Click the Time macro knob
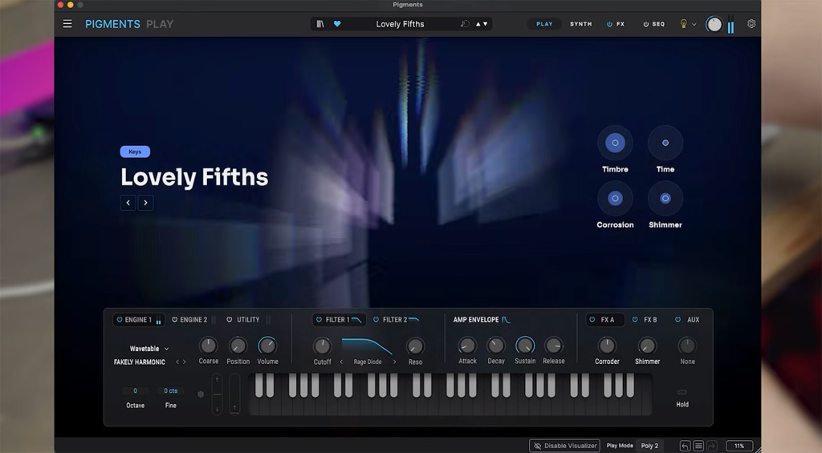 pyautogui.click(x=665, y=143)
